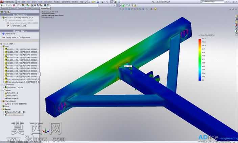Viewport: 238px width, 143px height.
Task: Click the Rebuild traffic light icon
Action: pyautogui.click(x=116, y=2)
